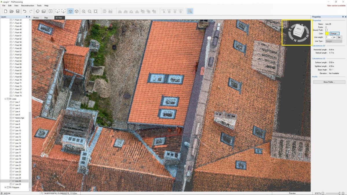
Task: Switch to the Map tab
Action: [x=46, y=17]
